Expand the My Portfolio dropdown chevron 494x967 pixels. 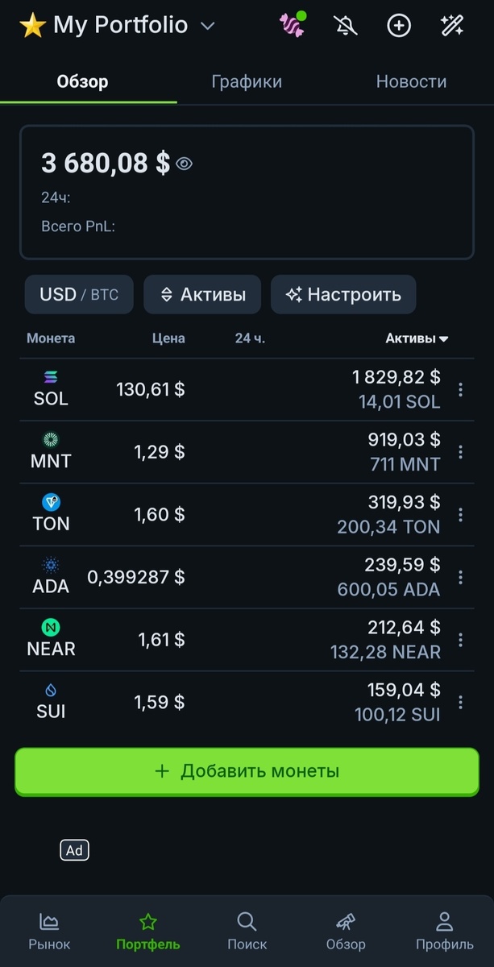click(207, 25)
